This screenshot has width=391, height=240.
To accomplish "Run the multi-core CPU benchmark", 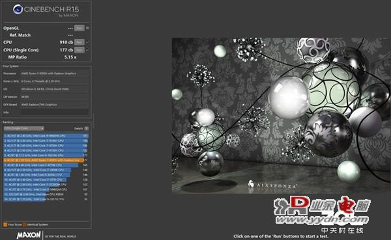I will click(80, 42).
